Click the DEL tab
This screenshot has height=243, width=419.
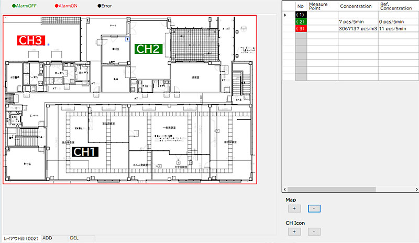tap(74, 238)
